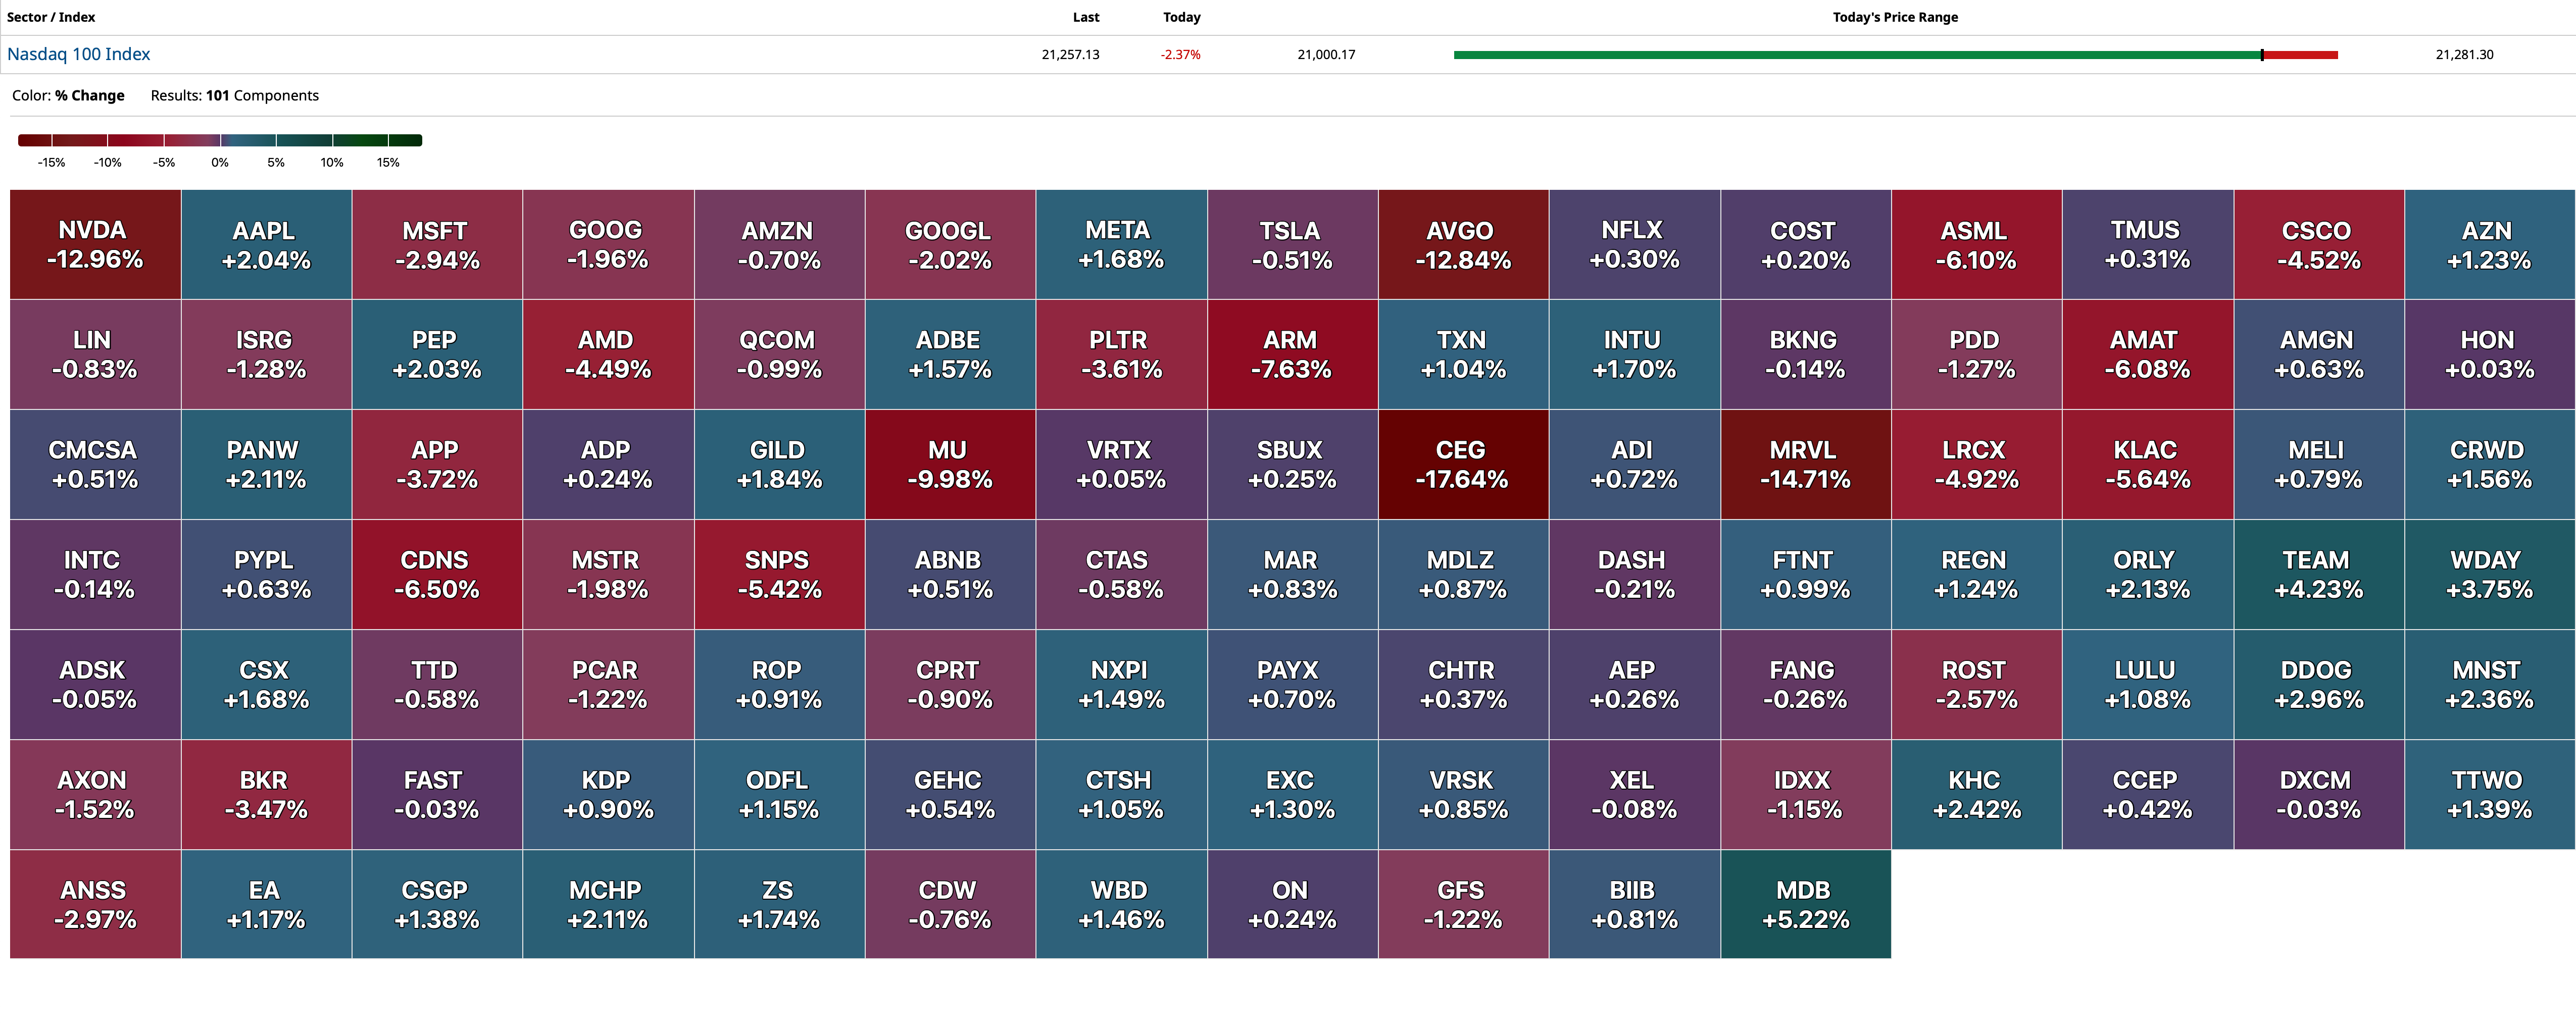Select the TTWO heatmap tile
The height and width of the screenshot is (1035, 2576).
pos(2488,795)
